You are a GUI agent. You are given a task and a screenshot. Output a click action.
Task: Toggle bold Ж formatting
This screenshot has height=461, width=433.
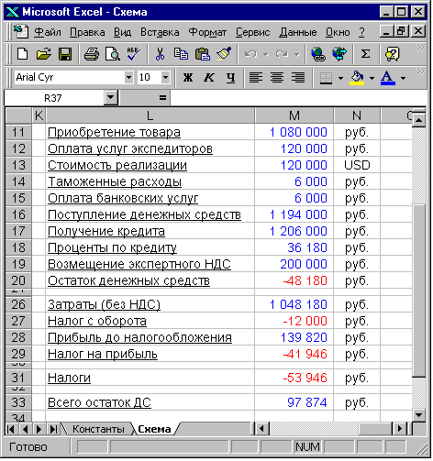(188, 78)
